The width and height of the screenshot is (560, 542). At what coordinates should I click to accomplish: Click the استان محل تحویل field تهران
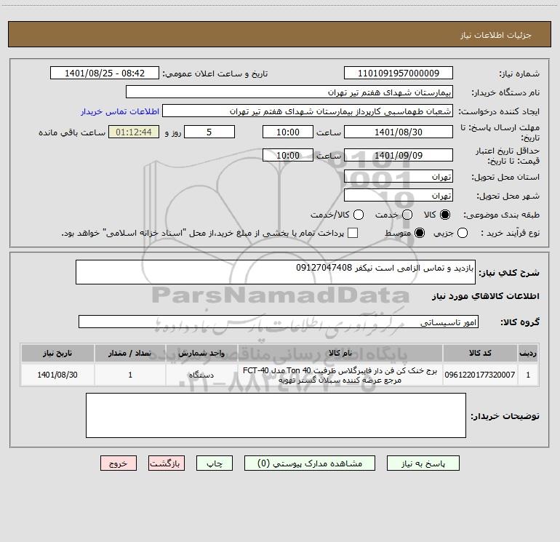[x=399, y=176]
